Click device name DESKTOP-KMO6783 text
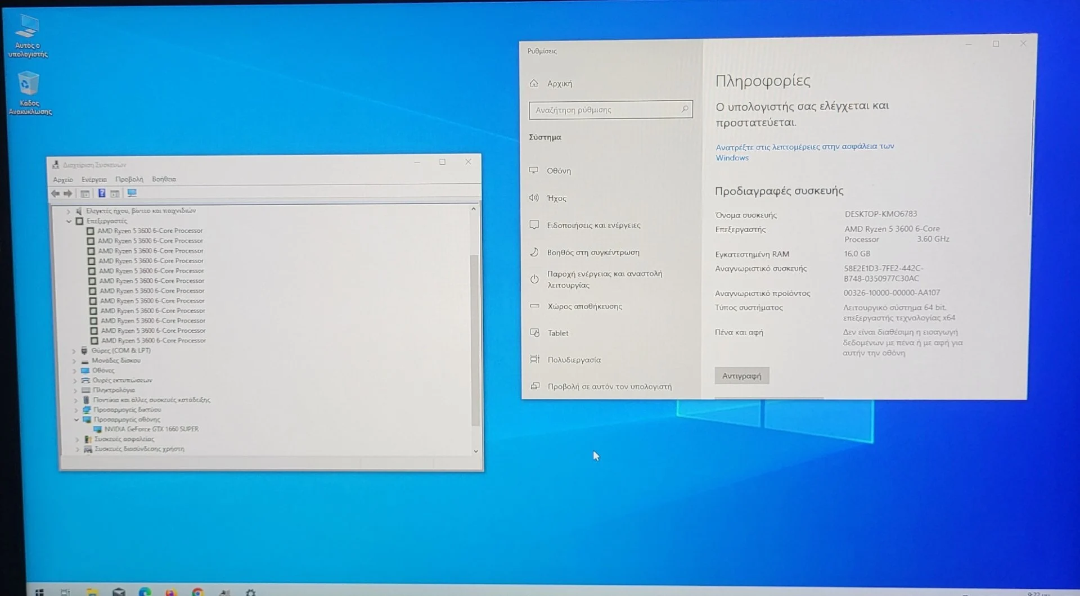This screenshot has height=596, width=1080. tap(880, 214)
